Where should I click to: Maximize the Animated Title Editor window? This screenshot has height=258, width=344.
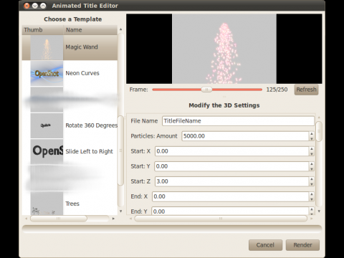click(x=43, y=6)
